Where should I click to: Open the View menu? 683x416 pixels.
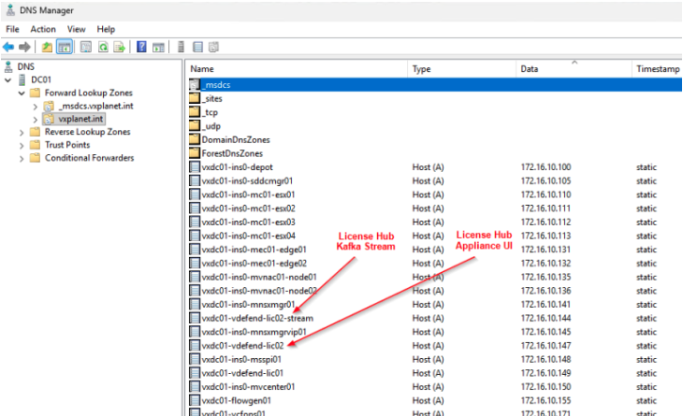click(76, 29)
